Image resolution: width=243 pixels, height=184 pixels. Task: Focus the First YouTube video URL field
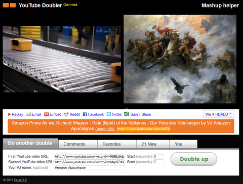pos(89,156)
